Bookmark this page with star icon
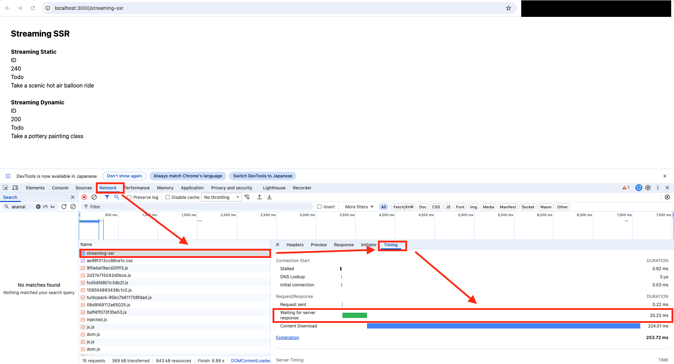This screenshot has height=364, width=674. [x=508, y=8]
